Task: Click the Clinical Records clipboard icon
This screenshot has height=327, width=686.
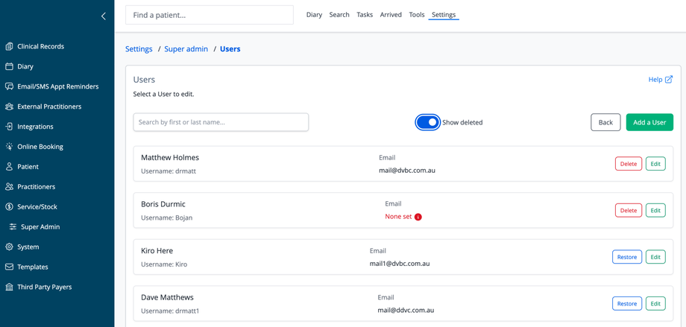Action: [9, 46]
